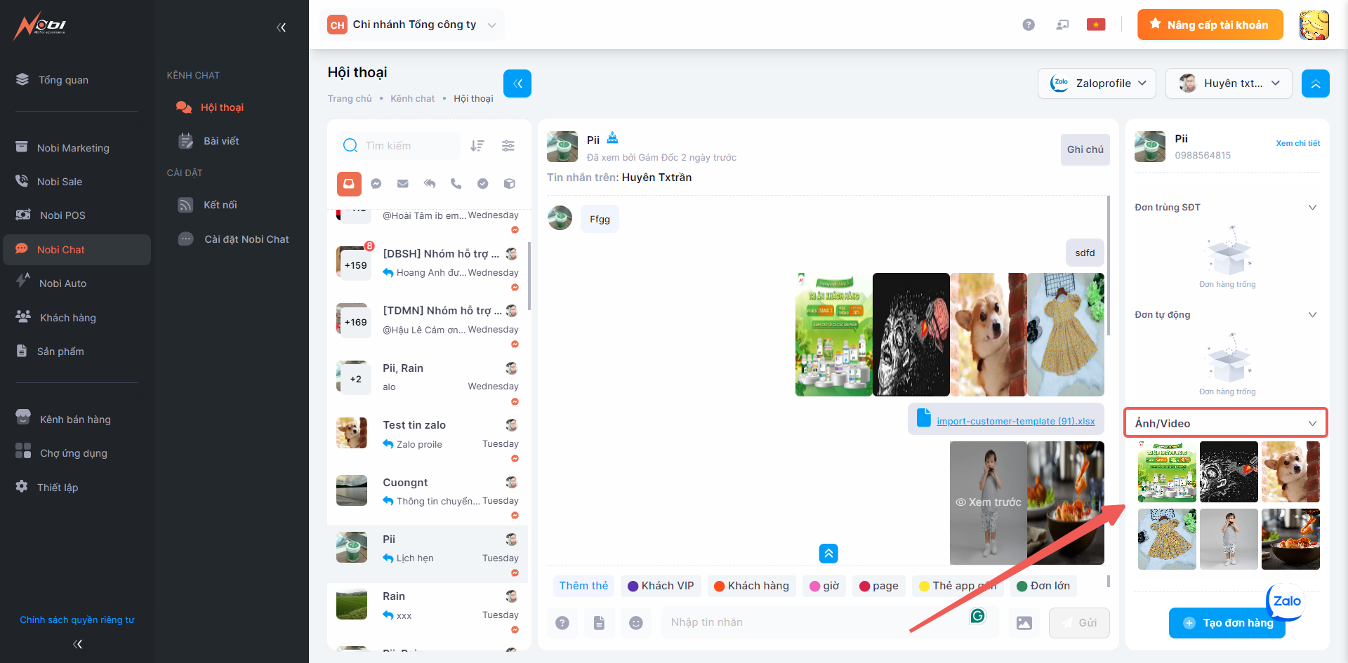Click the sort conversations icon
Image resolution: width=1348 pixels, height=663 pixels.
click(x=477, y=146)
